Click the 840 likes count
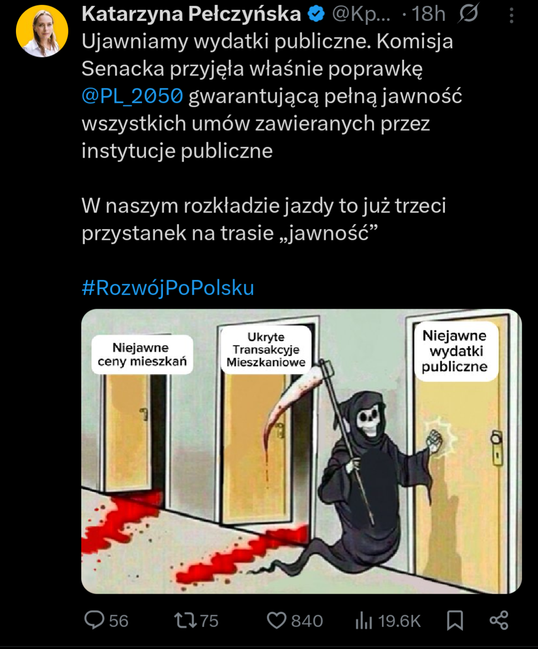The height and width of the screenshot is (649, 538). [307, 621]
